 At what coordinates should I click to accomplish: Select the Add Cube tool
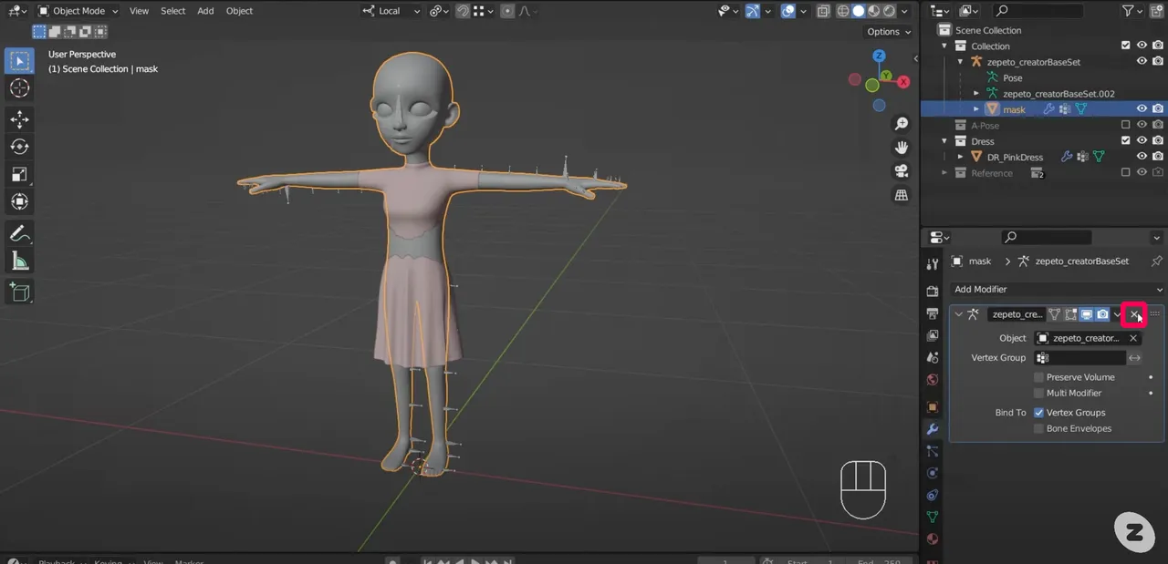click(19, 292)
